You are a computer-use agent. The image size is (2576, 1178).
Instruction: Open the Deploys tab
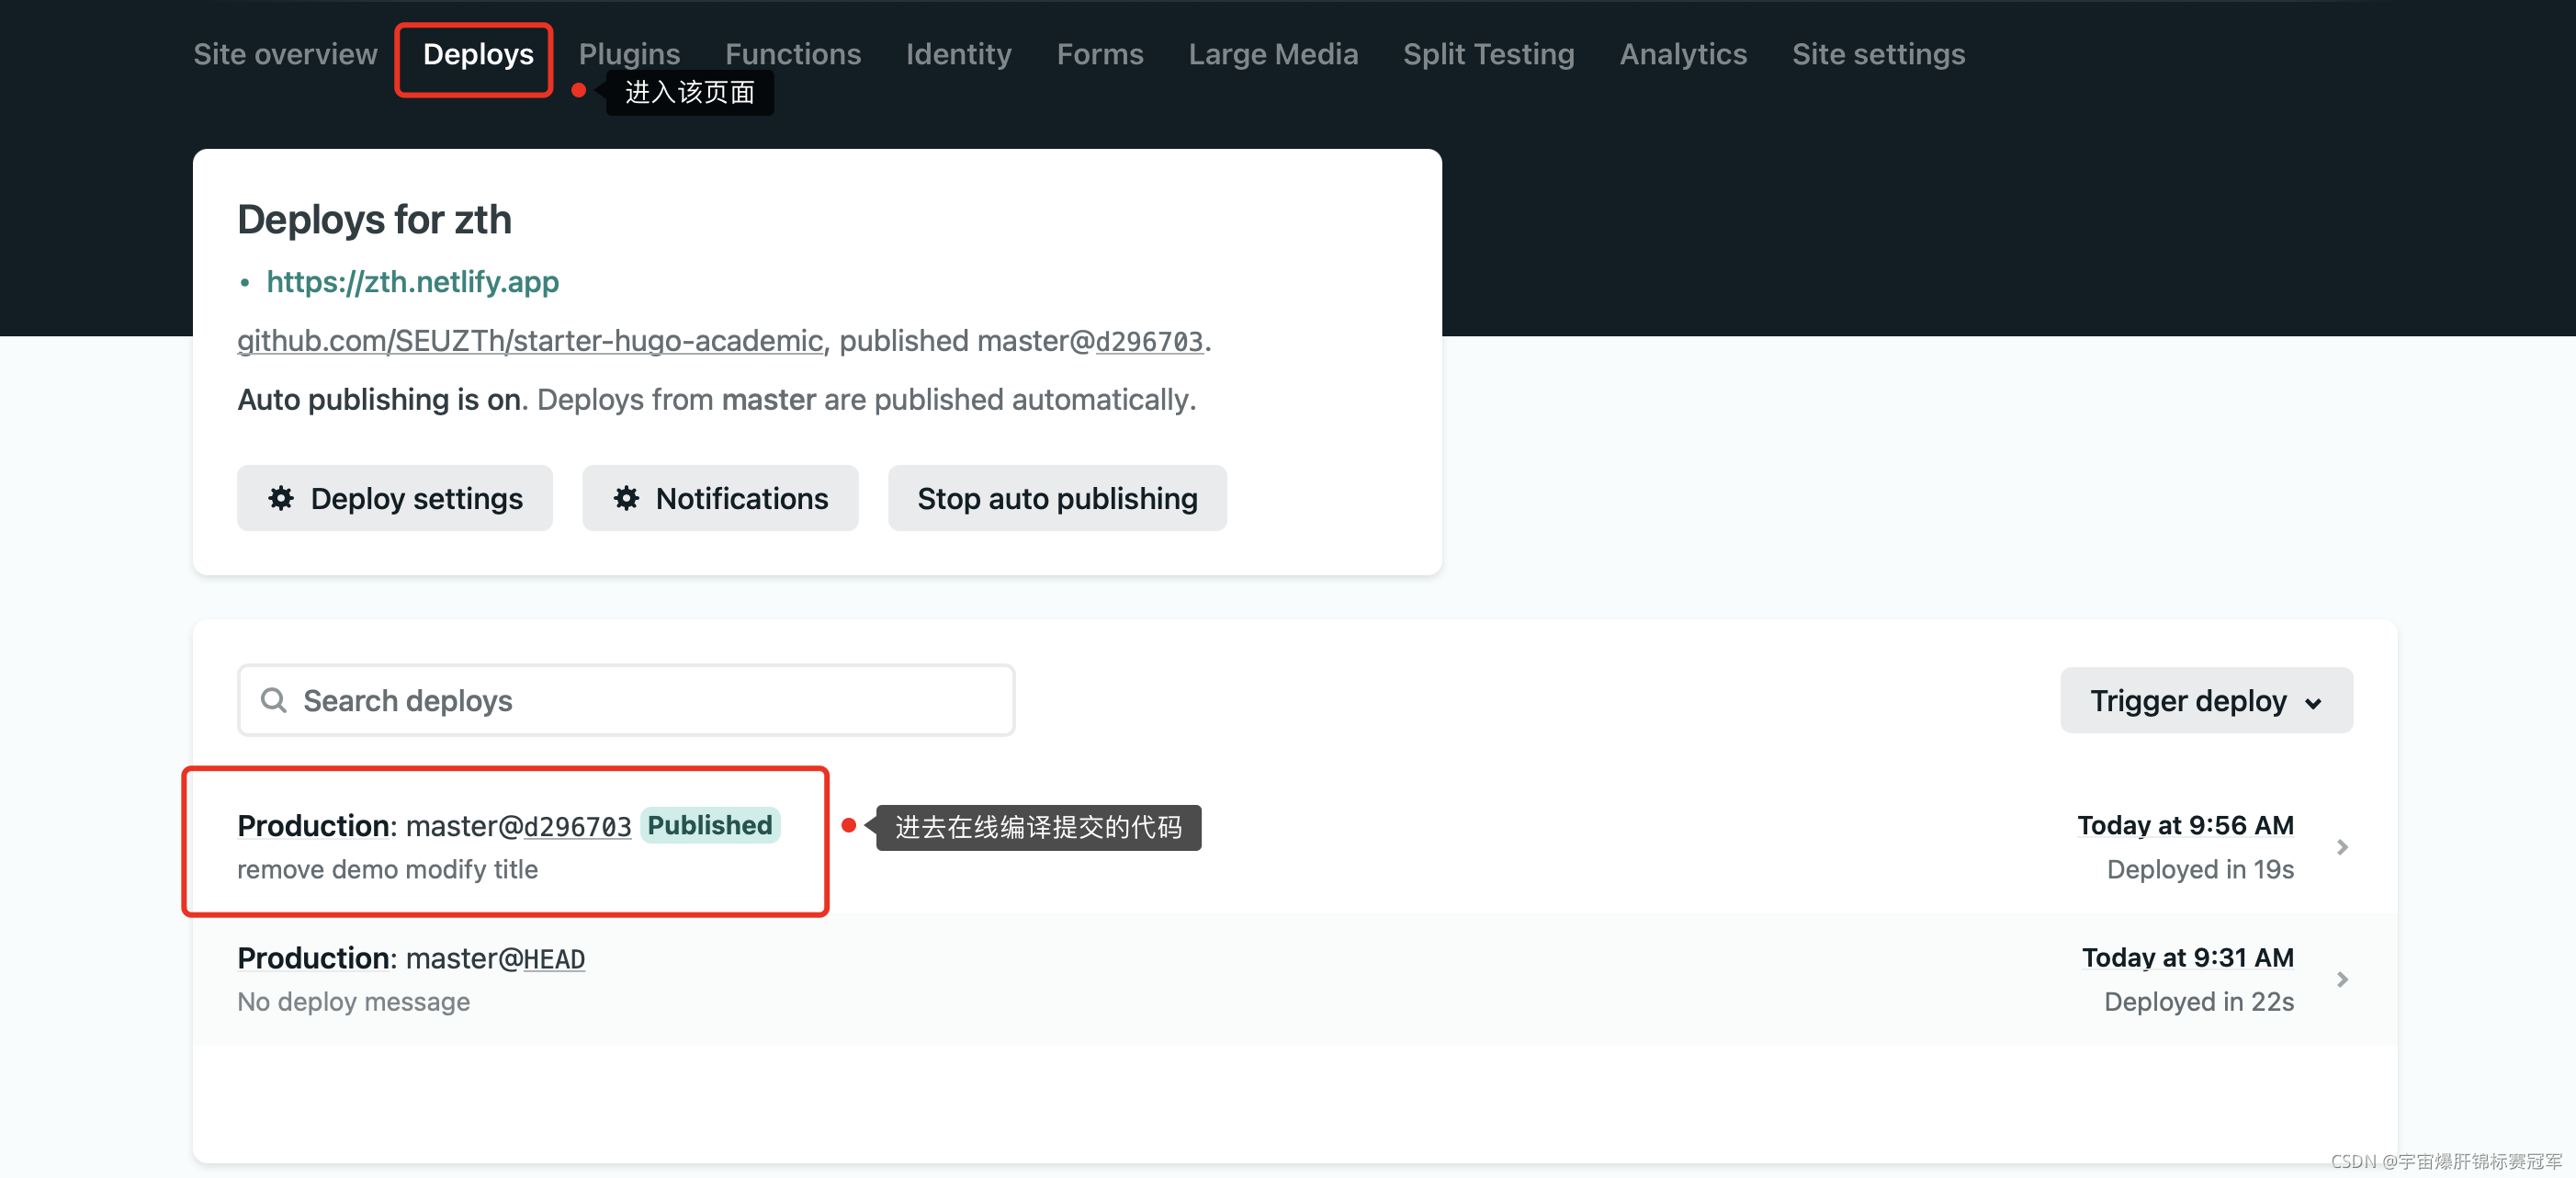point(477,54)
